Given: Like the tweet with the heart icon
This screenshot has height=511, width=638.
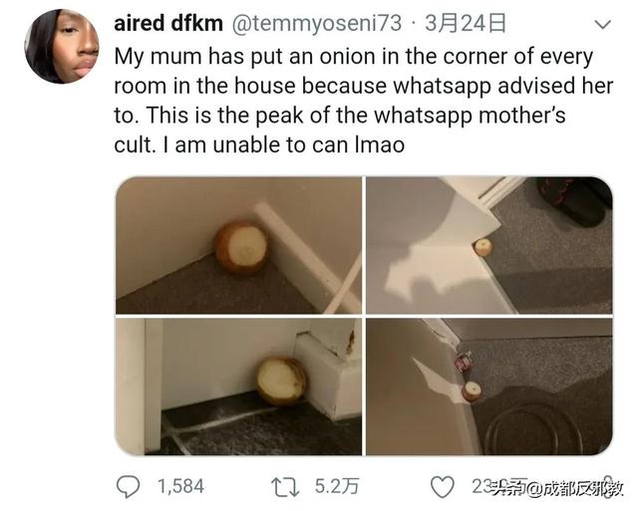Looking at the screenshot, I should tap(443, 487).
